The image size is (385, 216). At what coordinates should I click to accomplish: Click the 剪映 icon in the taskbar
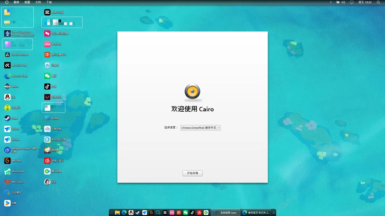point(165,212)
